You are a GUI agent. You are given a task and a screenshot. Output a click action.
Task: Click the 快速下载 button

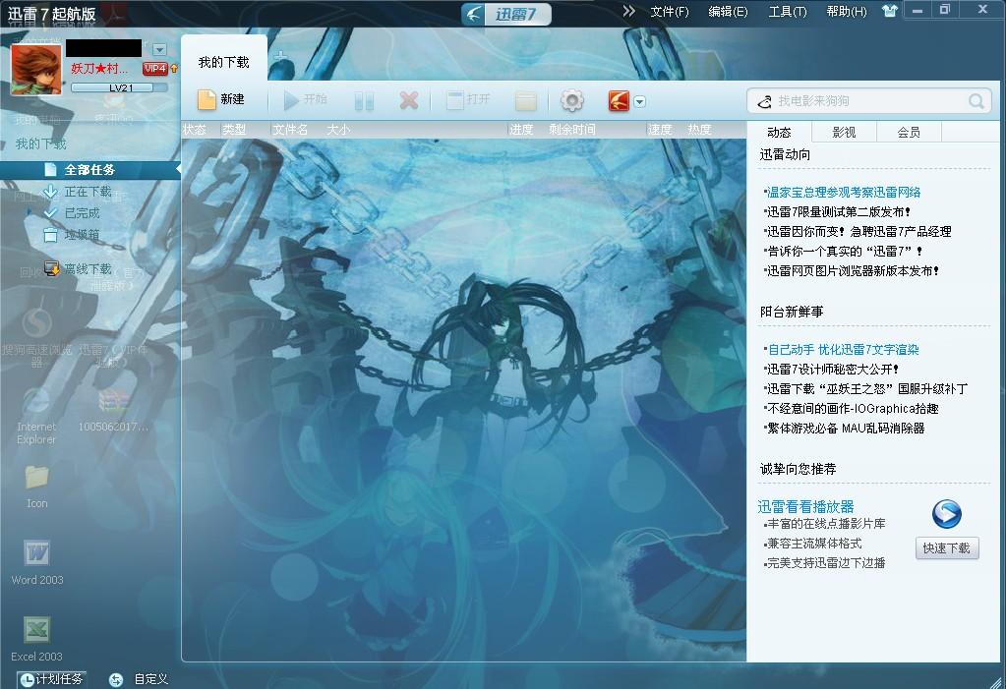point(946,548)
